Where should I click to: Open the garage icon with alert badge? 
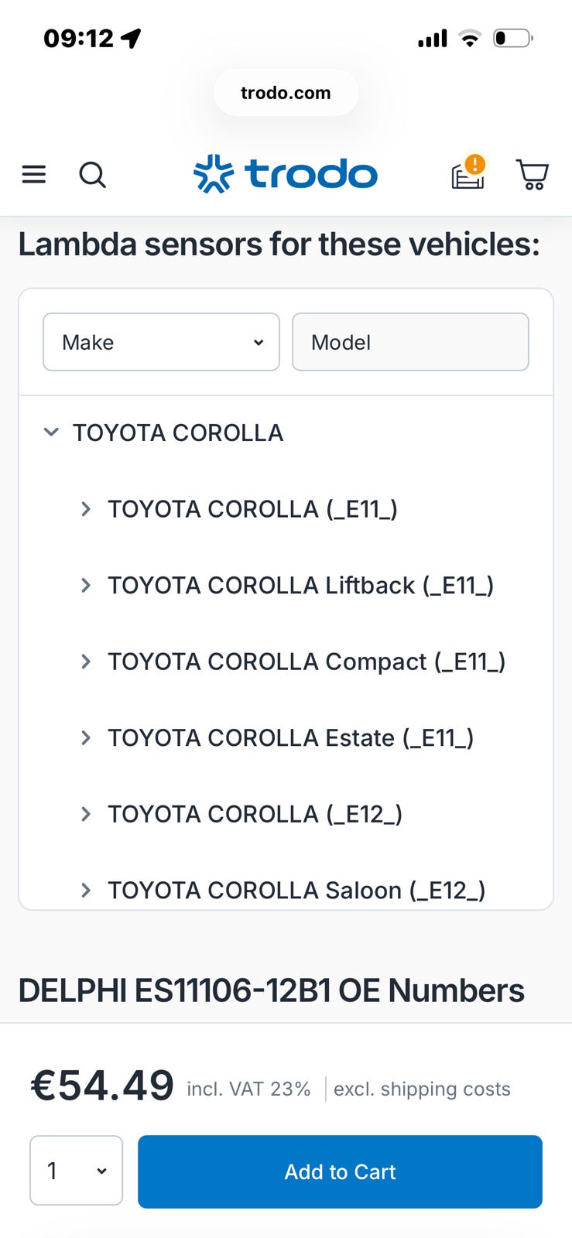[469, 173]
